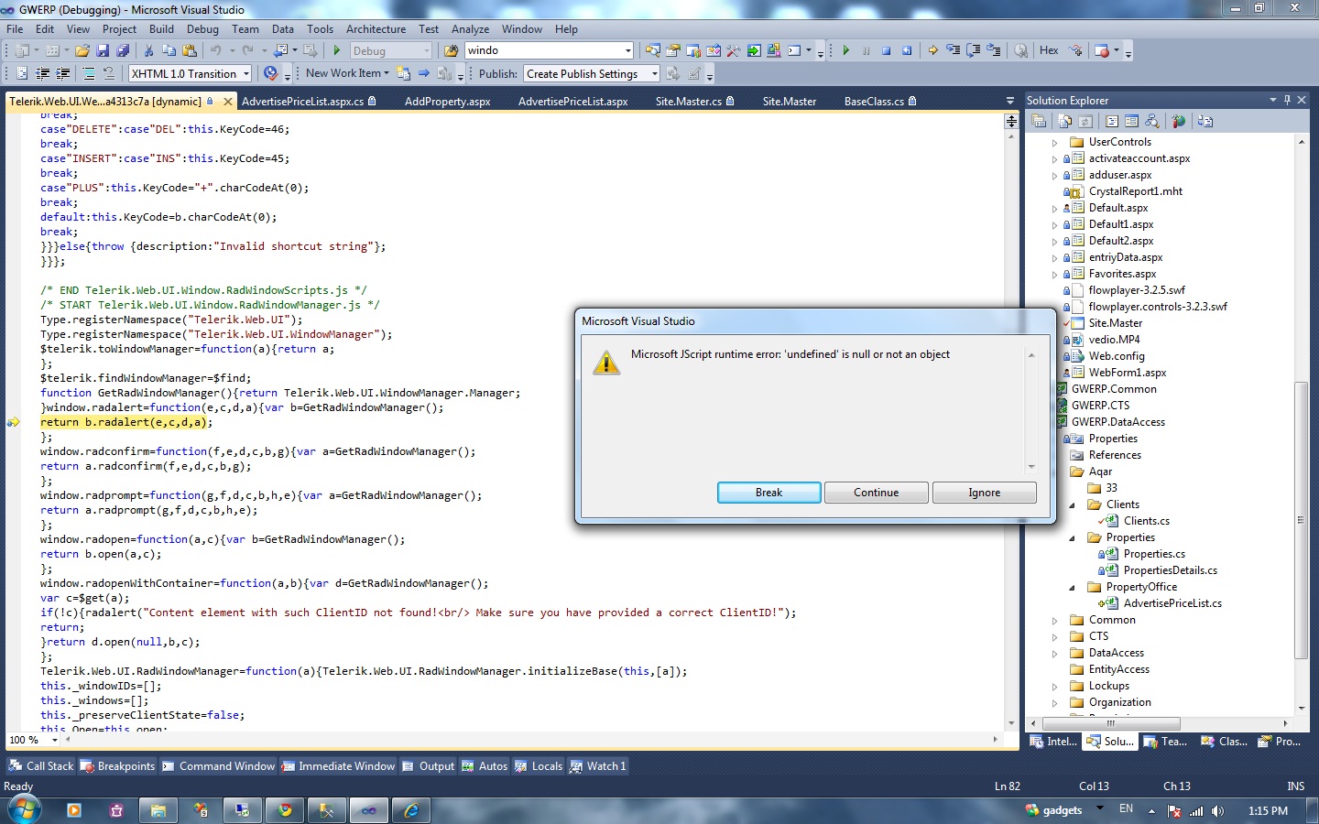
Task: Click Ignore button in error dialog
Action: 985,493
